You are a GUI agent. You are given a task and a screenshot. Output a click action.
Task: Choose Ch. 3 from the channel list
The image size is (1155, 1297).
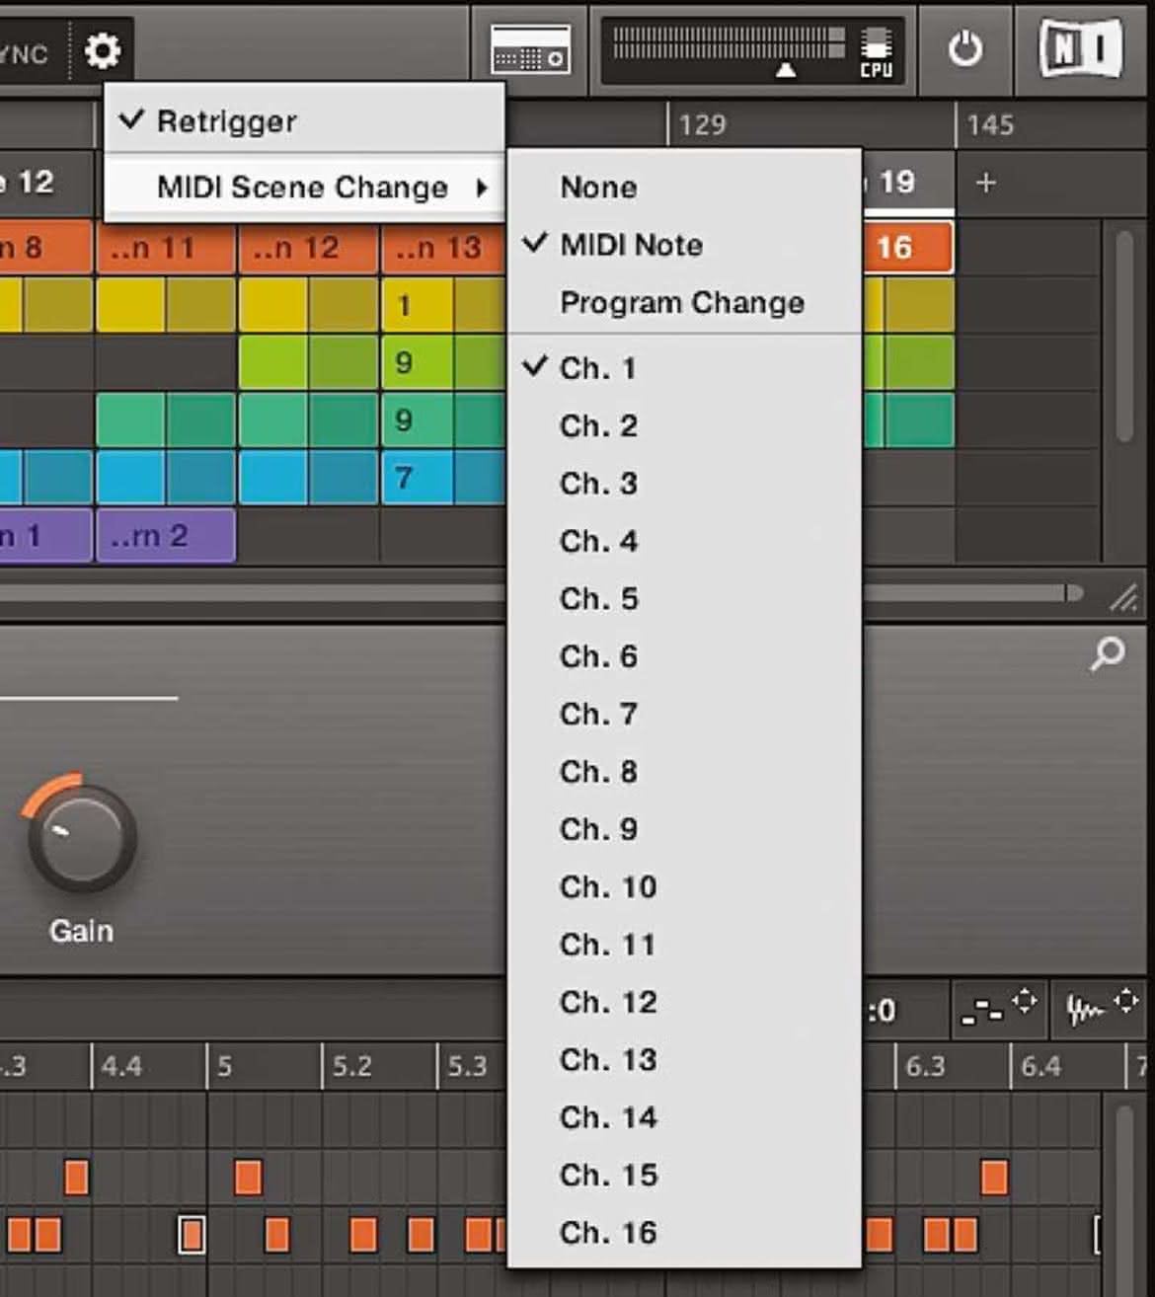(x=684, y=483)
